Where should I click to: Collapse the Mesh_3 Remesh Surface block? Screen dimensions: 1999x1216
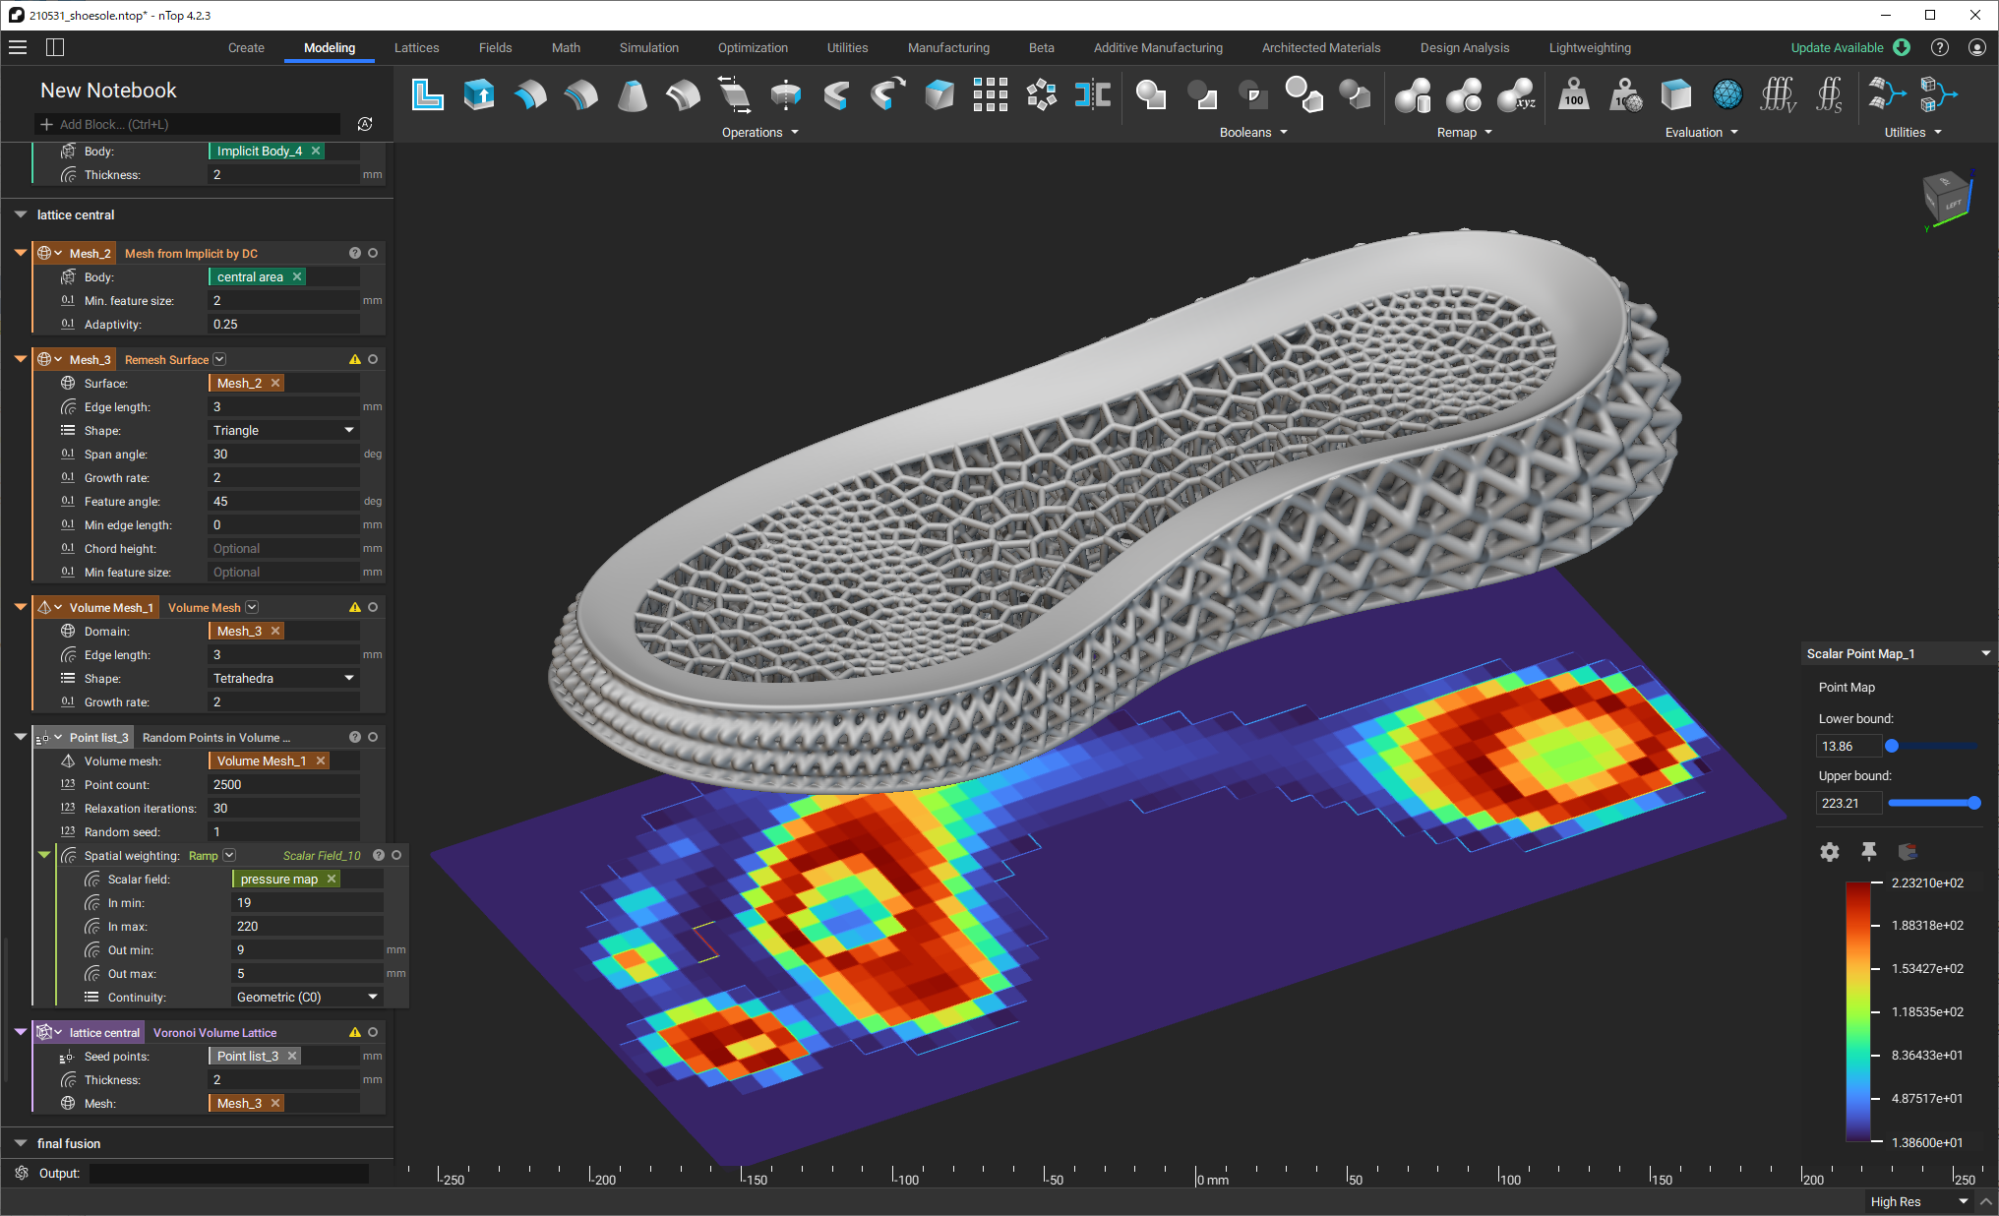pyautogui.click(x=21, y=359)
